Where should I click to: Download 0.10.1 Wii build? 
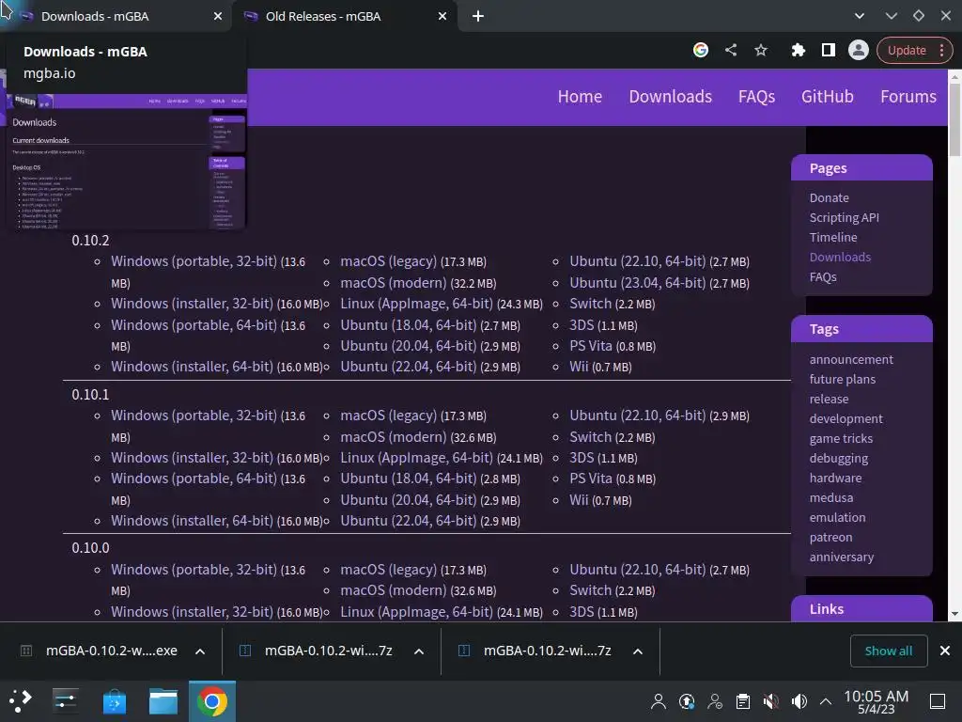click(579, 500)
